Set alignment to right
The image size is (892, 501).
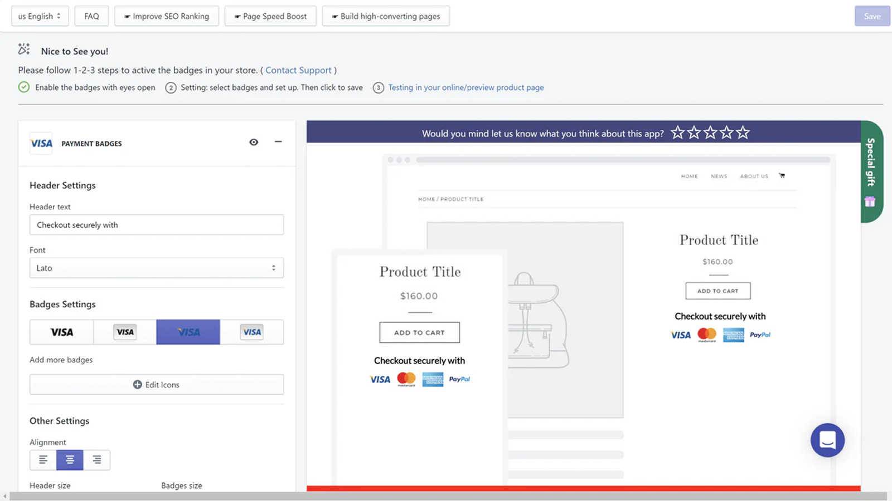coord(96,460)
